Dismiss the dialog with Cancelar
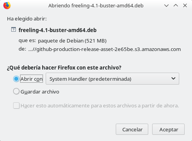 [132, 129]
